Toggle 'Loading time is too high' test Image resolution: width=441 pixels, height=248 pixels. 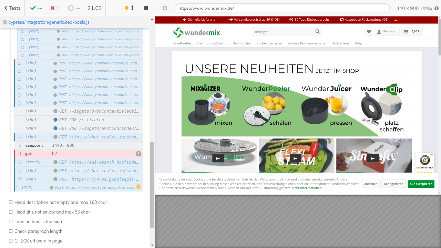tap(11, 222)
